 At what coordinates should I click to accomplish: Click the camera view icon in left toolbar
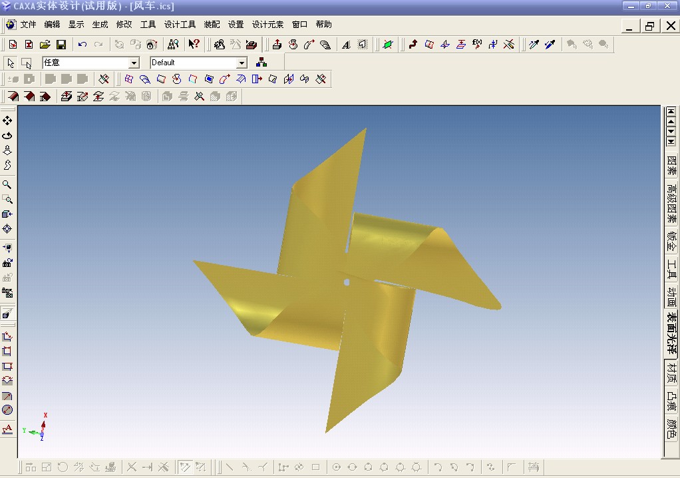pyautogui.click(x=7, y=263)
